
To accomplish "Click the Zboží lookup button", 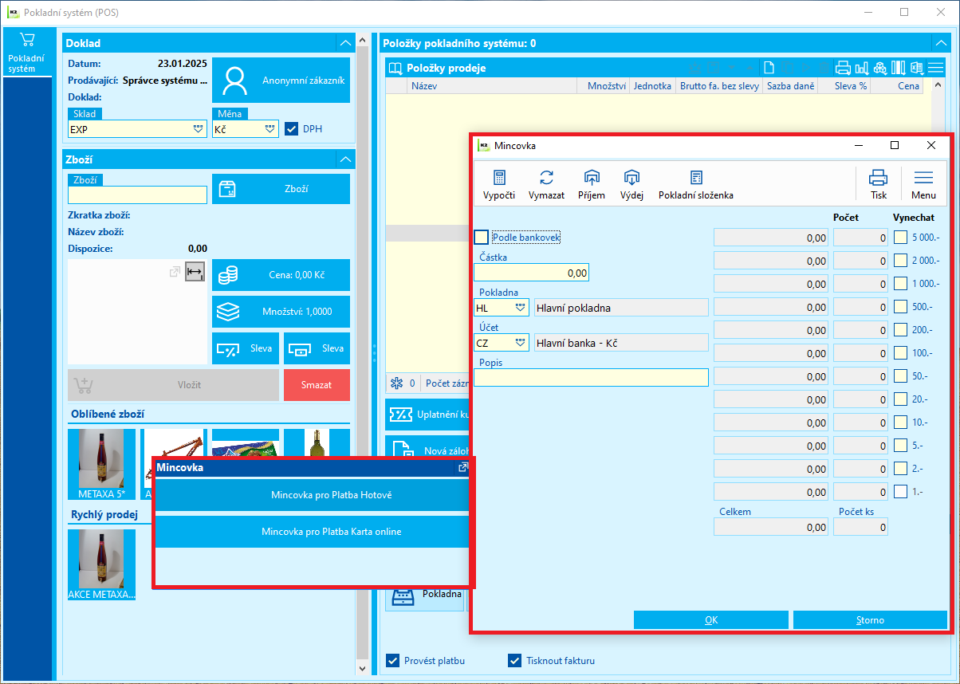I will [281, 189].
